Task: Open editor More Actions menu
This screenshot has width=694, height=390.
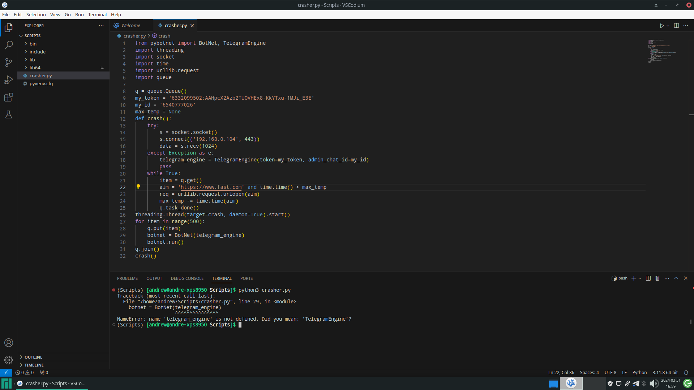Action: tap(686, 26)
